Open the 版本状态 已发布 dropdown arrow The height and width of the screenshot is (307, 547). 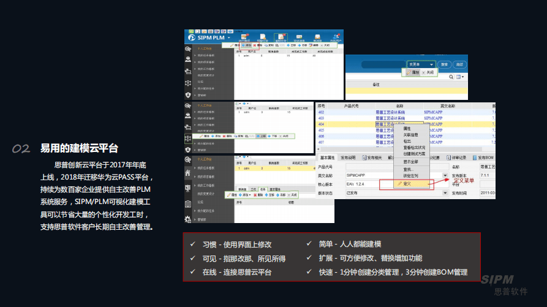click(x=445, y=193)
